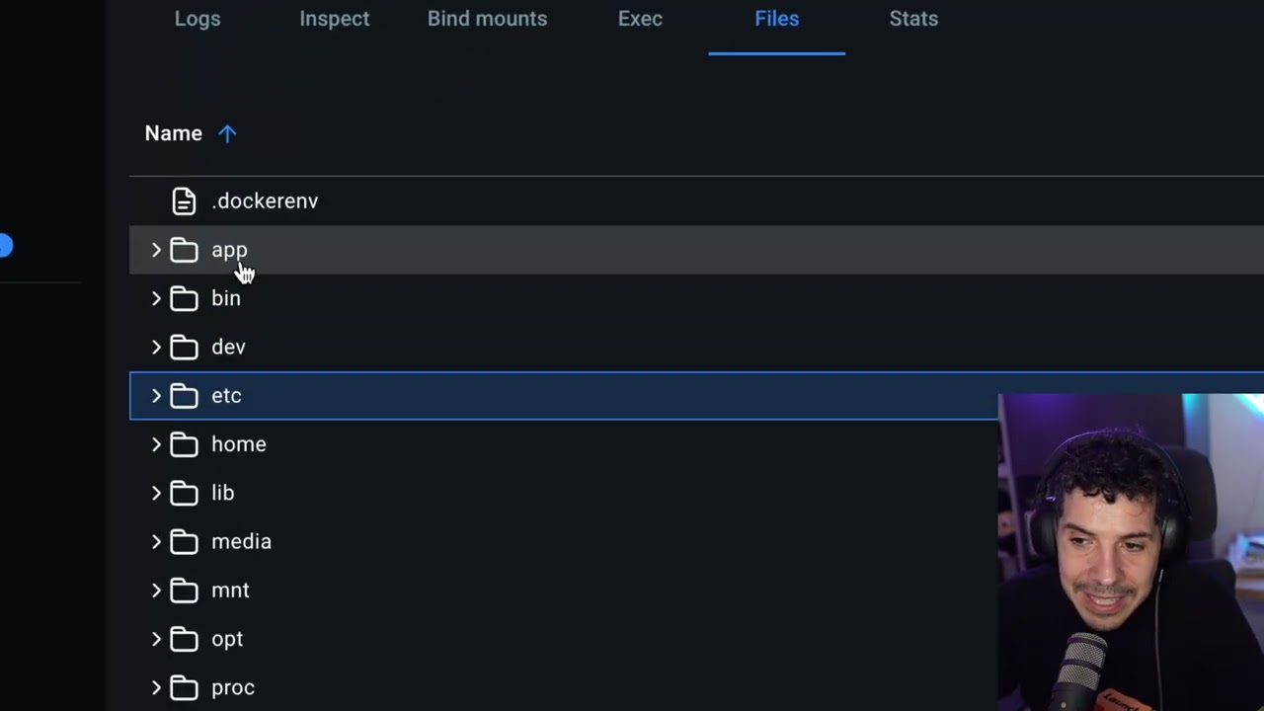Open the Inspect tab
The height and width of the screenshot is (711, 1264).
click(335, 19)
